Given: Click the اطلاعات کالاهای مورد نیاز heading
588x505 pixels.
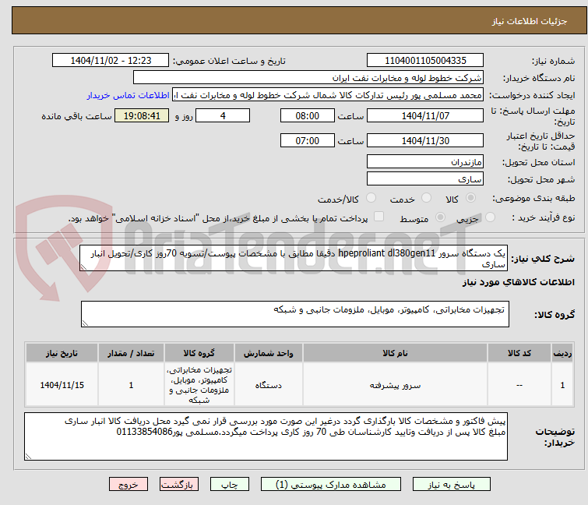Looking at the screenshot, I should pos(518,282).
